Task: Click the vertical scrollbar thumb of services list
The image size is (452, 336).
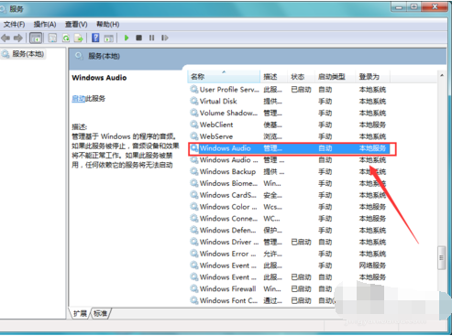Action: click(442, 257)
